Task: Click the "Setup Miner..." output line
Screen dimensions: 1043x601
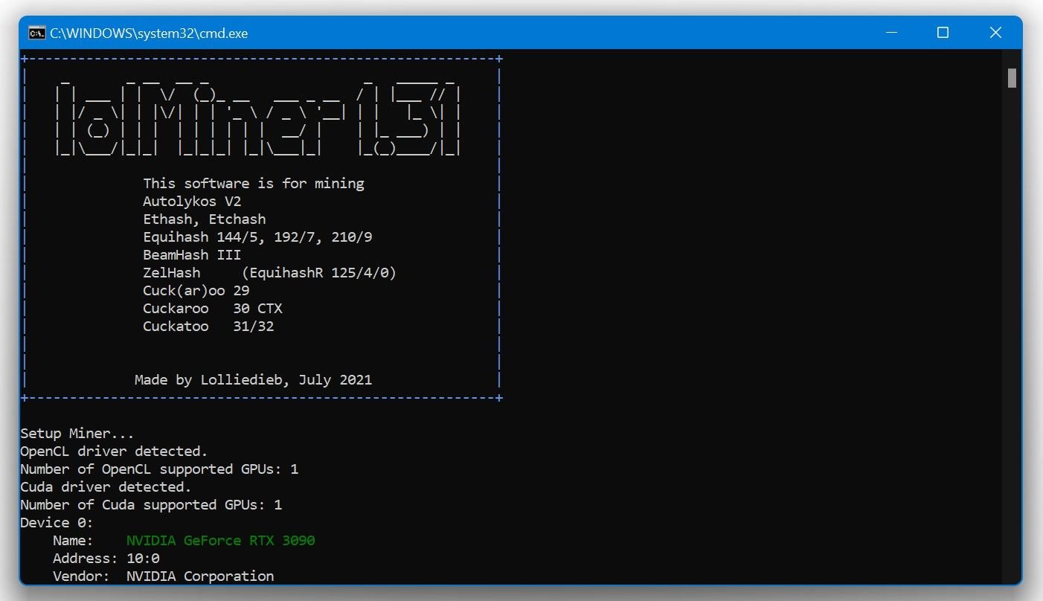Action: click(x=77, y=433)
